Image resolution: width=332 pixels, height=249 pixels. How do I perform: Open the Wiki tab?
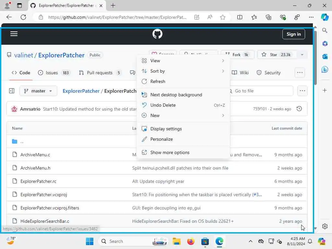tap(240, 73)
